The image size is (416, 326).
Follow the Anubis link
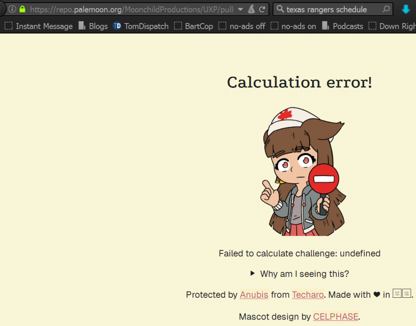point(254,295)
